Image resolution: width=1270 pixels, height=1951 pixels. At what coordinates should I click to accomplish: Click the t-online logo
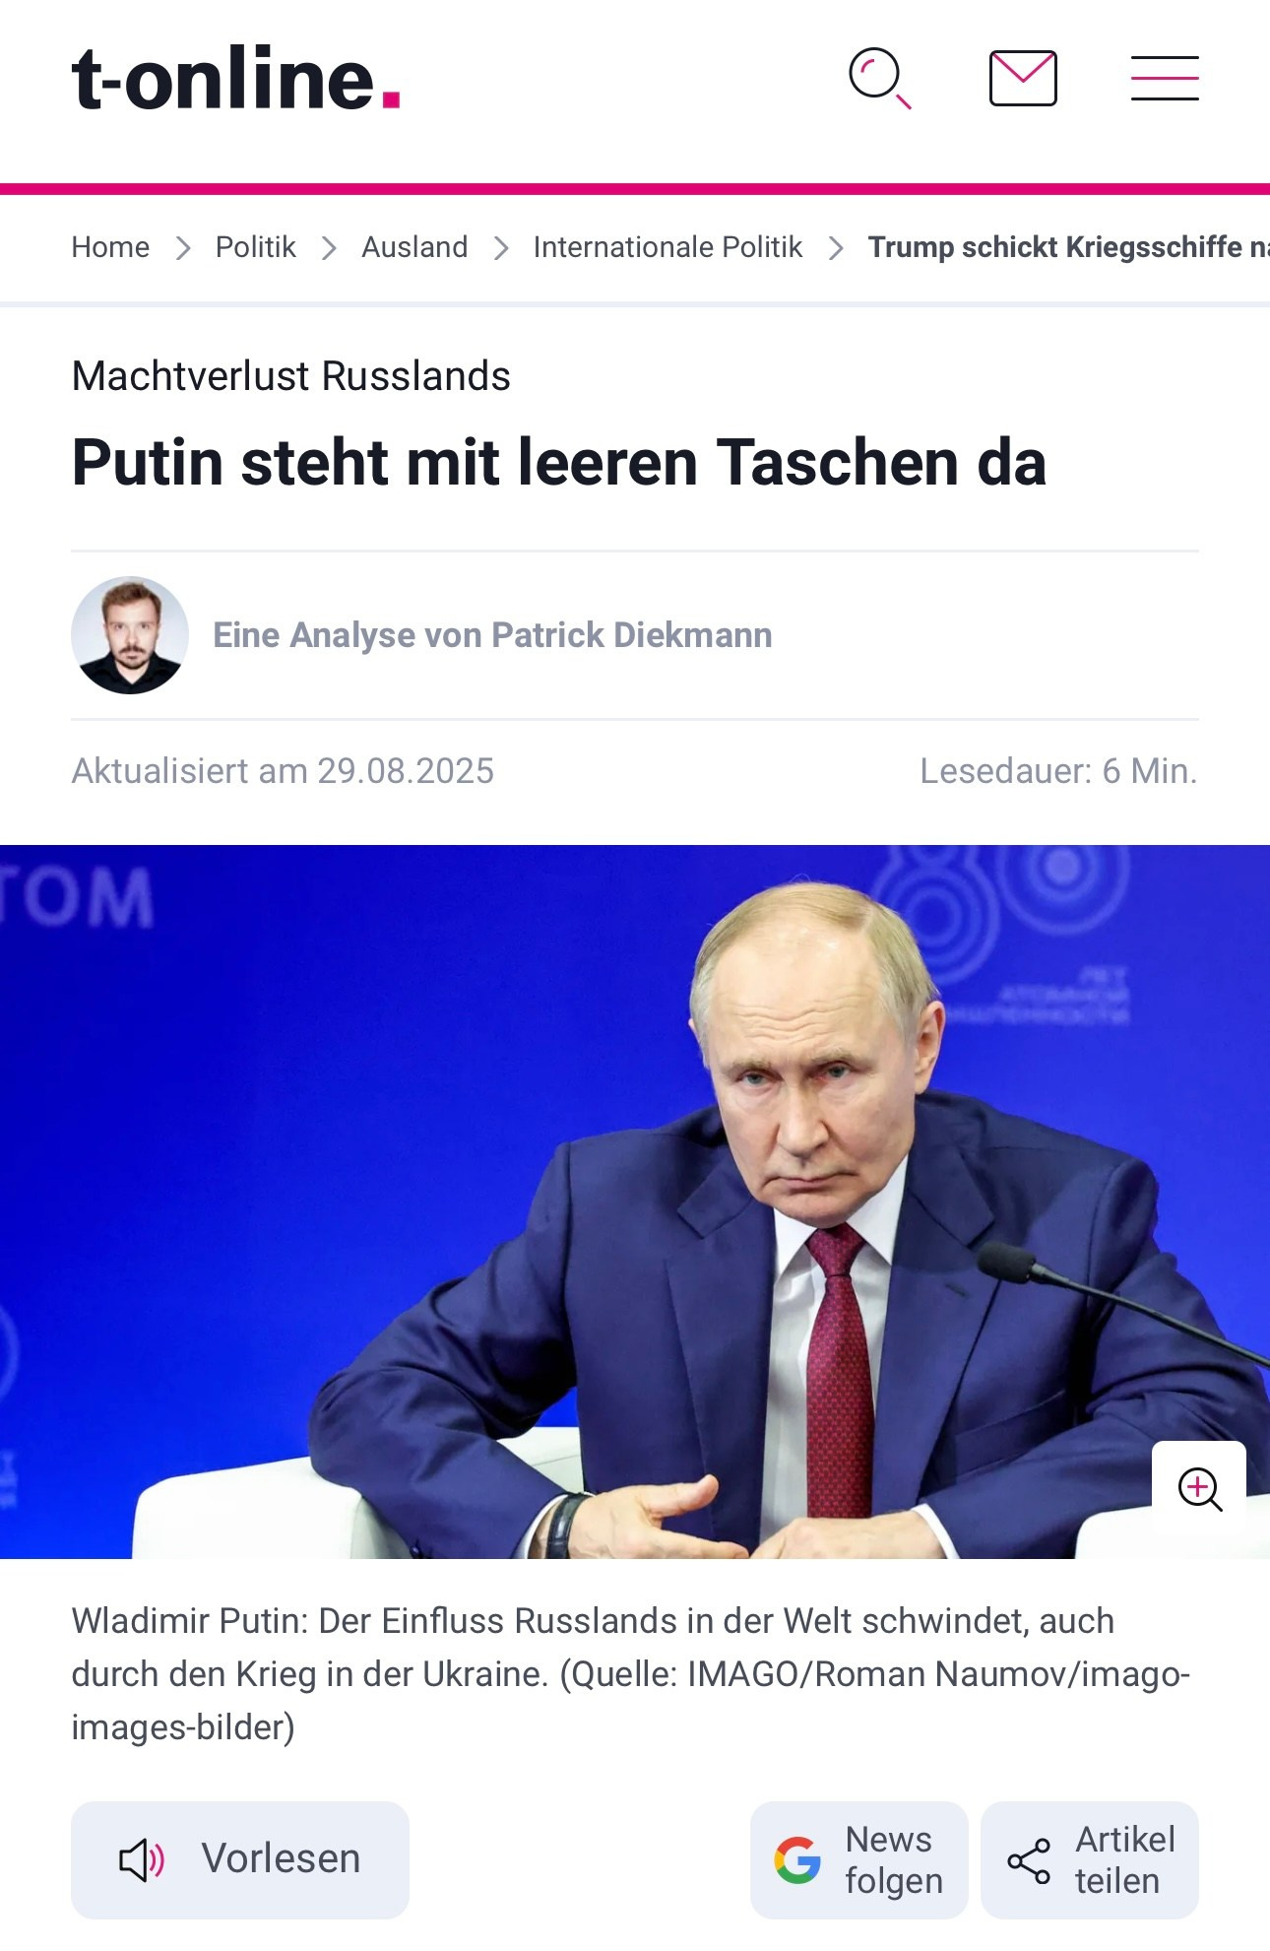click(235, 78)
